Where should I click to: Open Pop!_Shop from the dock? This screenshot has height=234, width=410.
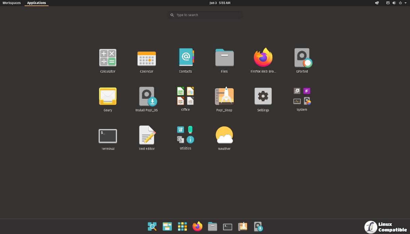[x=243, y=227]
